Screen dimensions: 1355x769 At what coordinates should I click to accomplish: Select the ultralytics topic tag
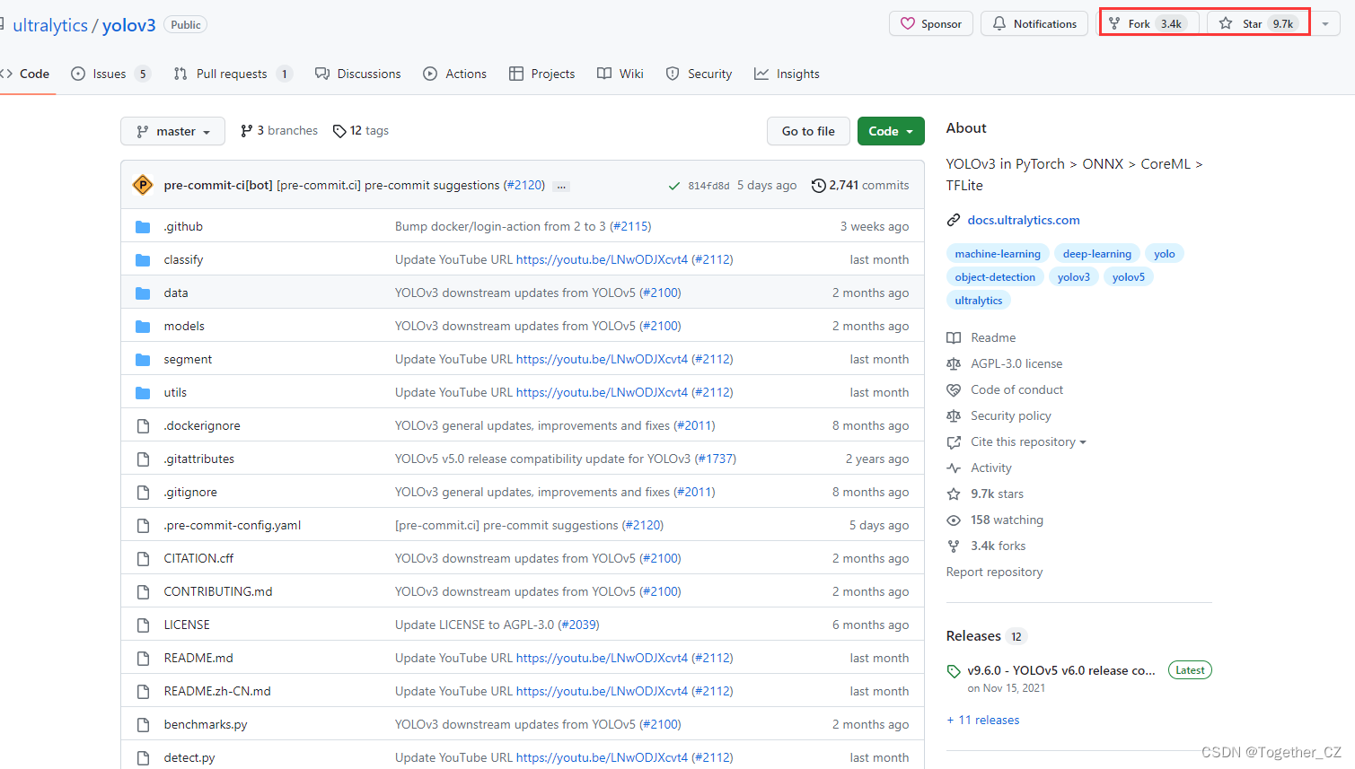pos(979,301)
